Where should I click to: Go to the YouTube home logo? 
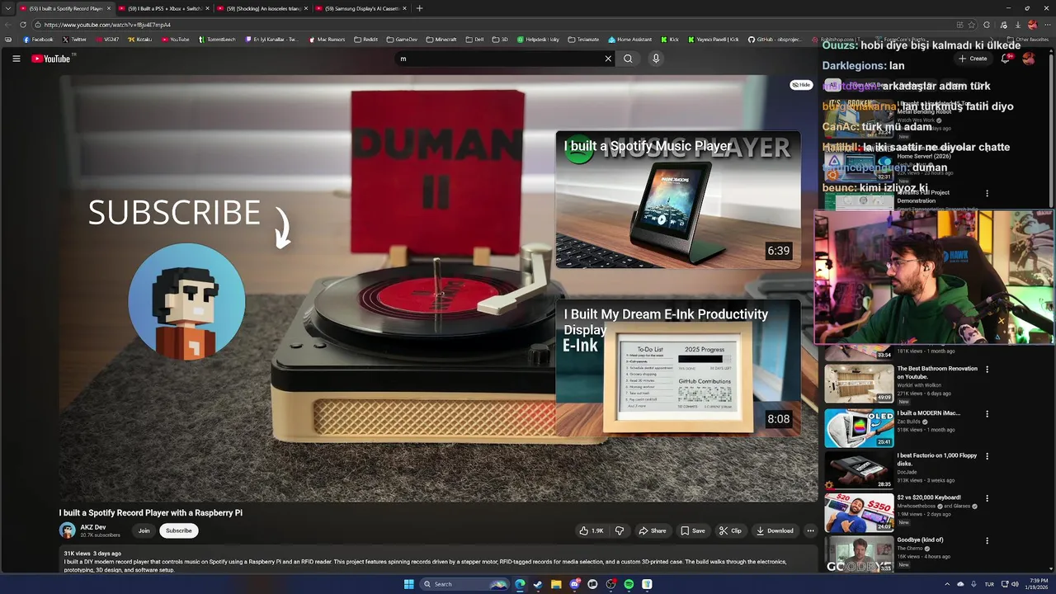tap(51, 59)
